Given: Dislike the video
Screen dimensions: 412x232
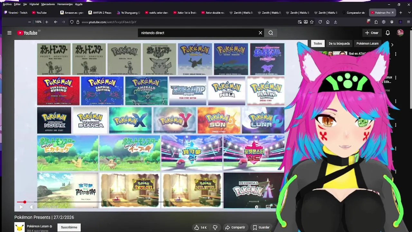Looking at the screenshot, I should coord(215,227).
